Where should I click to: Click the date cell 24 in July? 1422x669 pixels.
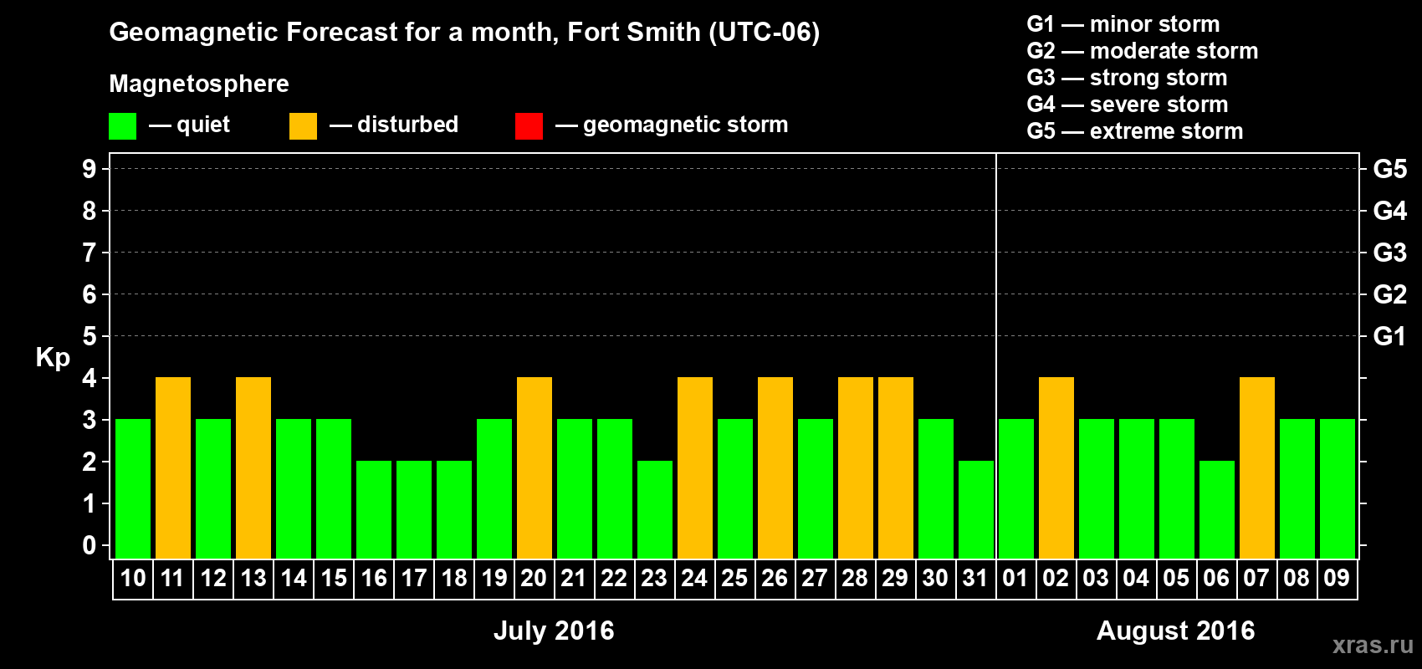pyautogui.click(x=694, y=579)
